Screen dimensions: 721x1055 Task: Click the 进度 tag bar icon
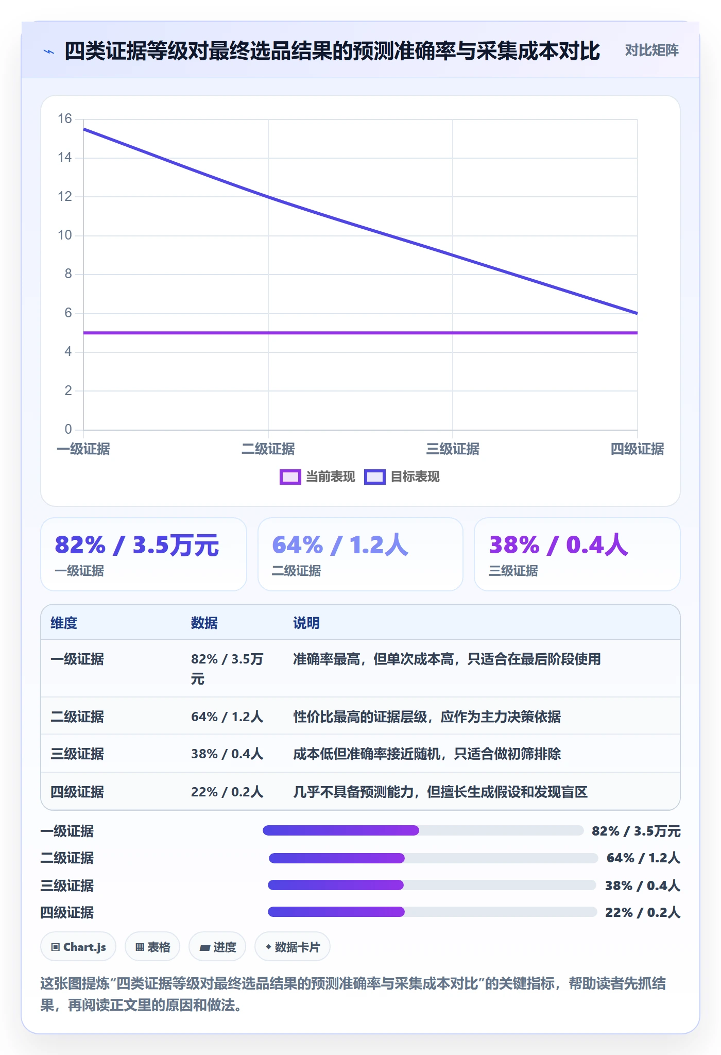205,947
